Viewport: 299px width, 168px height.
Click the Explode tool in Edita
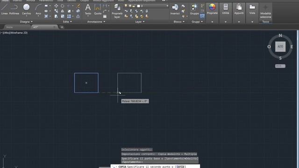(78, 11)
